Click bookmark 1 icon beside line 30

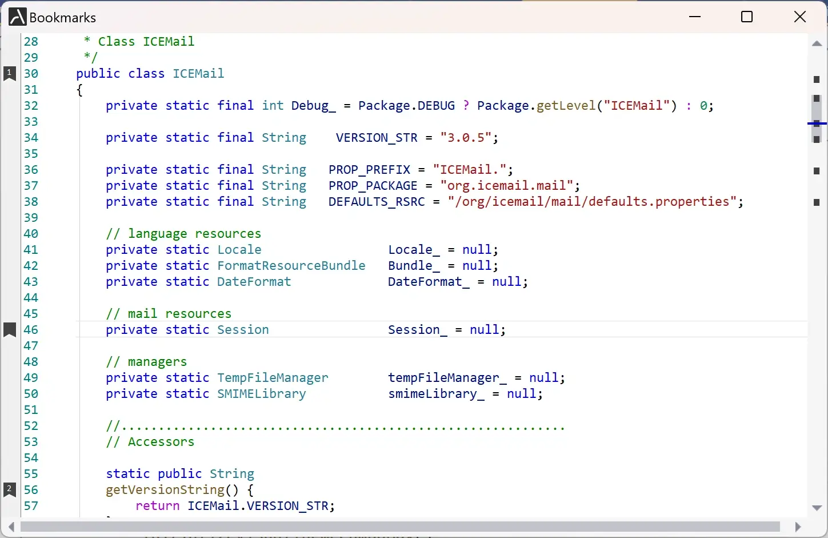(x=10, y=74)
